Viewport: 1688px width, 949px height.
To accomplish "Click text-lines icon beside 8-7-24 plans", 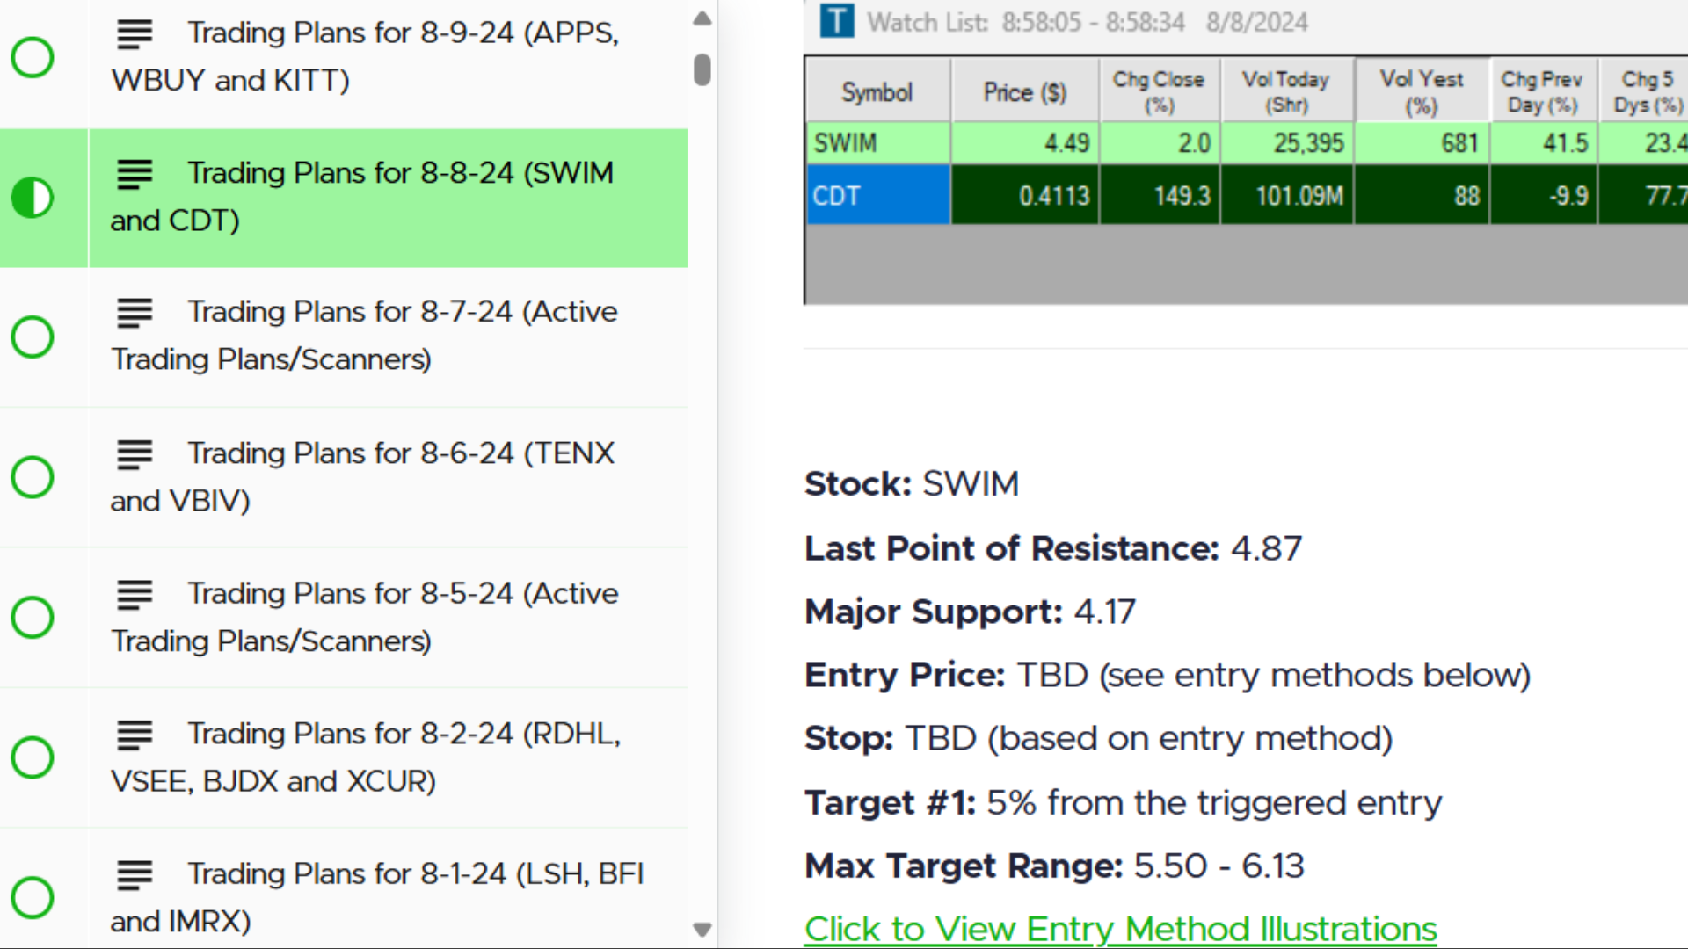I will point(135,313).
